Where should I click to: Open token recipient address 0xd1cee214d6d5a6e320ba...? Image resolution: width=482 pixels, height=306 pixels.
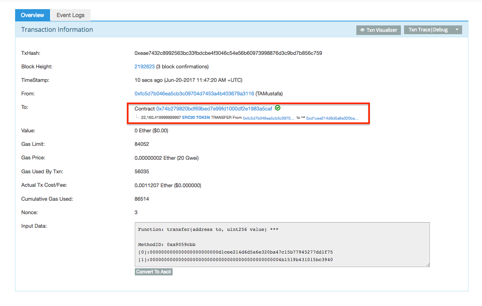332,118
